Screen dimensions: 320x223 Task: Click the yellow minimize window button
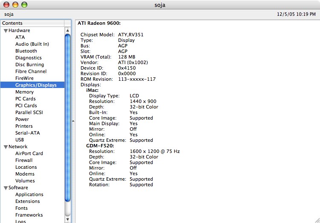[x=15, y=5]
